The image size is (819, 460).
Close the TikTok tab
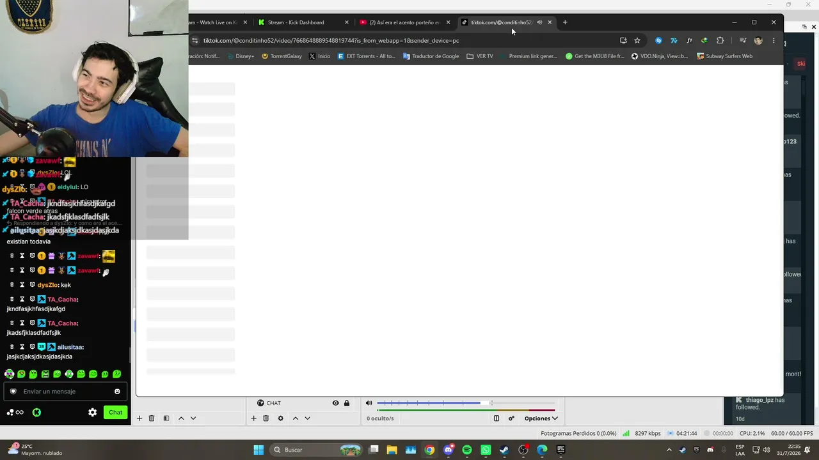point(550,22)
